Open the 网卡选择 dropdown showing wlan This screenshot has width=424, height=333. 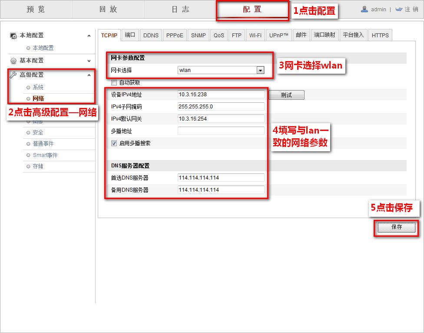coord(261,69)
